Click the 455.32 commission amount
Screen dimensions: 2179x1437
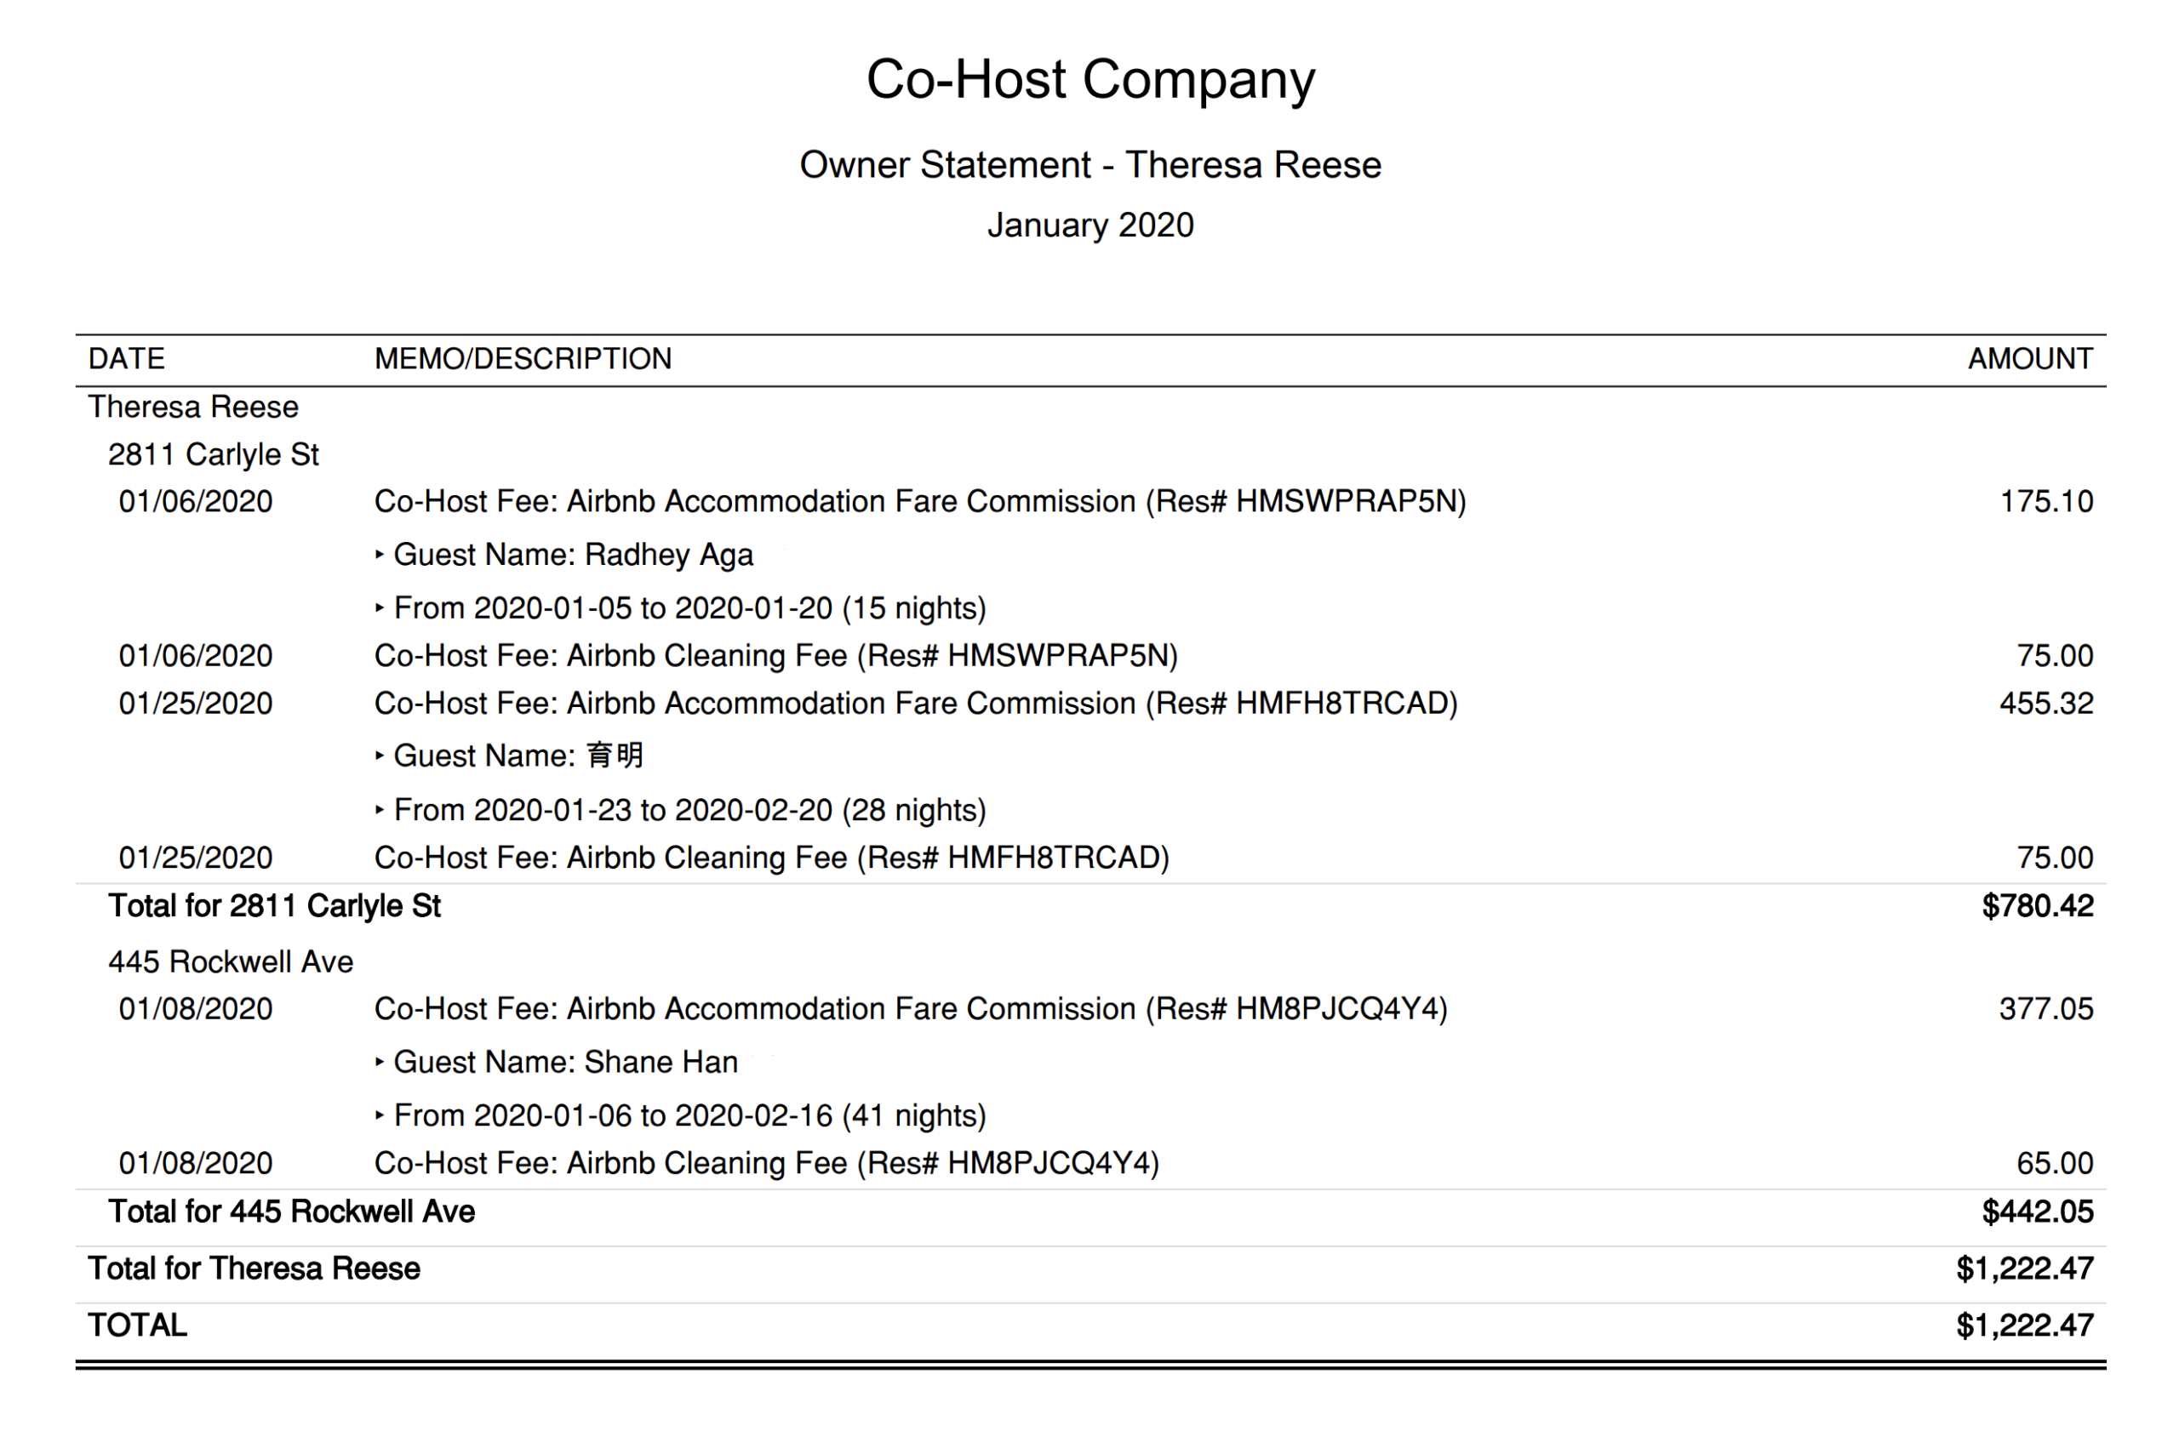(x=2045, y=703)
